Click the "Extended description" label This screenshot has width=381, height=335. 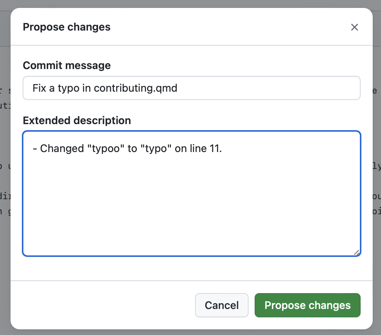(77, 120)
